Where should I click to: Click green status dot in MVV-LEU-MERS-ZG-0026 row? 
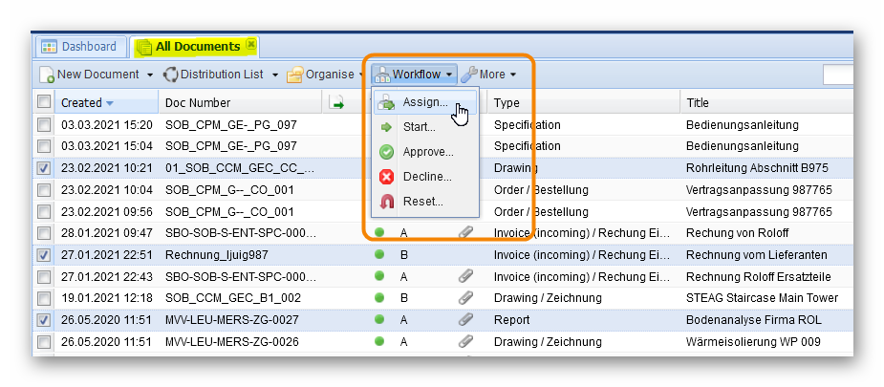point(379,341)
